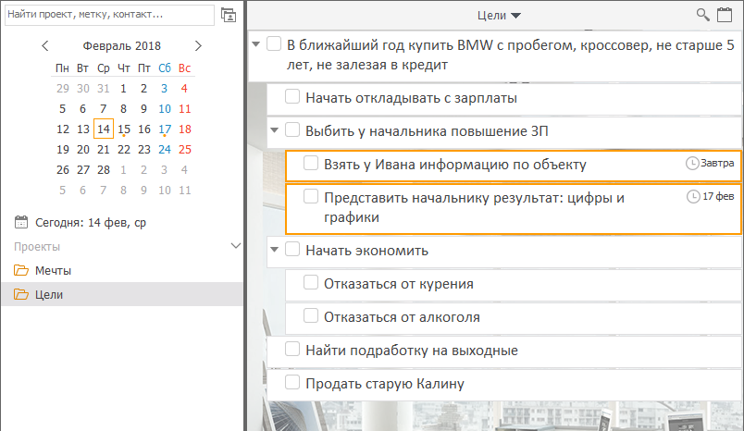Select task 'Отказаться от алкоголя'
This screenshot has height=431, width=744.
pyautogui.click(x=402, y=317)
